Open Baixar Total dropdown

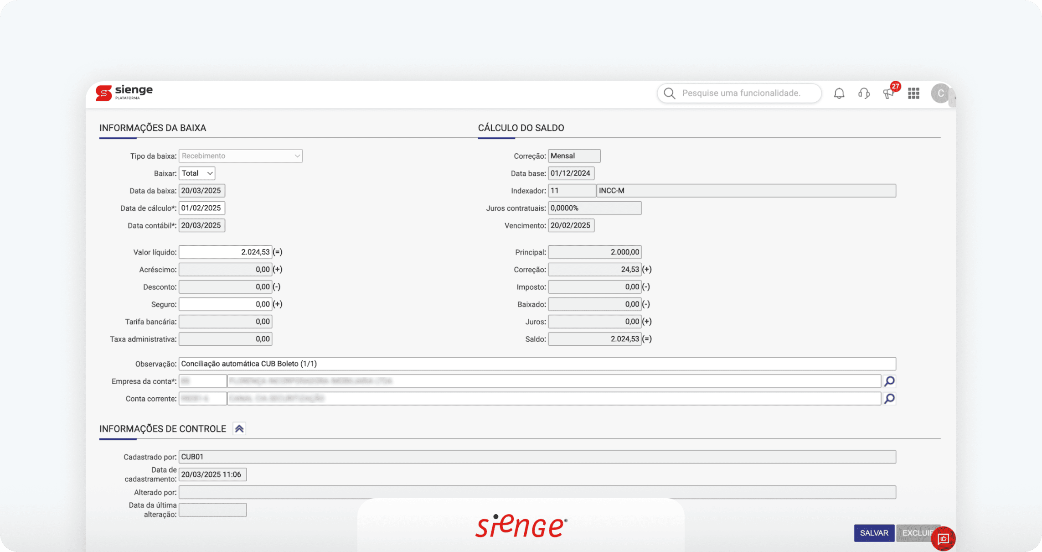click(x=197, y=173)
